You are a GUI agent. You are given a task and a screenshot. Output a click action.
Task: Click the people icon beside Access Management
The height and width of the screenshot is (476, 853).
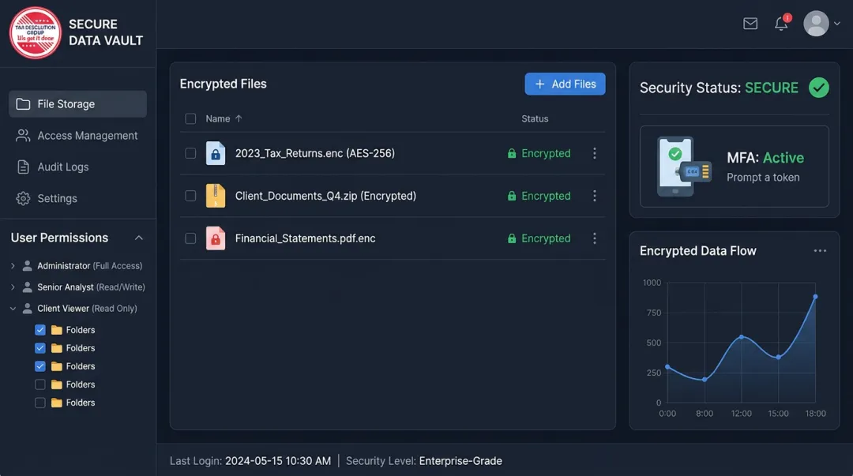pyautogui.click(x=23, y=136)
